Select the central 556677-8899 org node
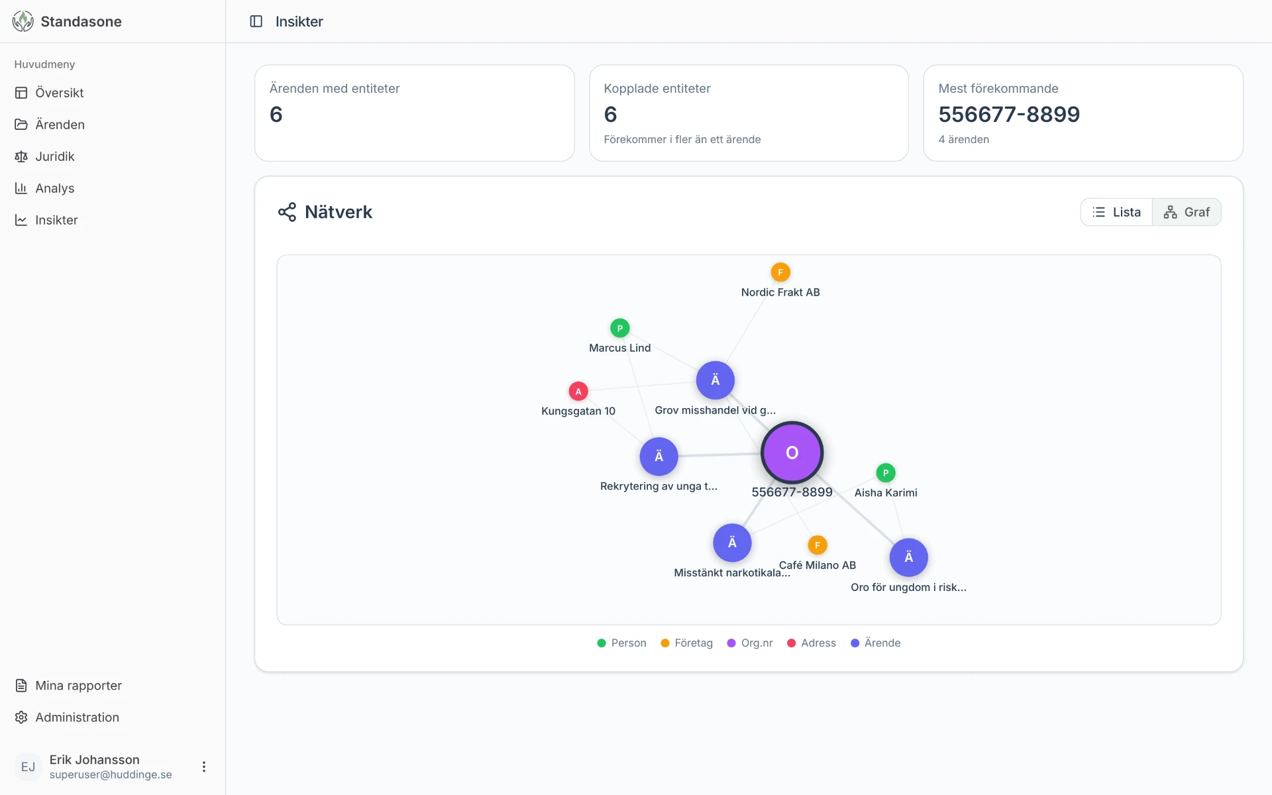Viewport: 1272px width, 795px height. point(792,452)
